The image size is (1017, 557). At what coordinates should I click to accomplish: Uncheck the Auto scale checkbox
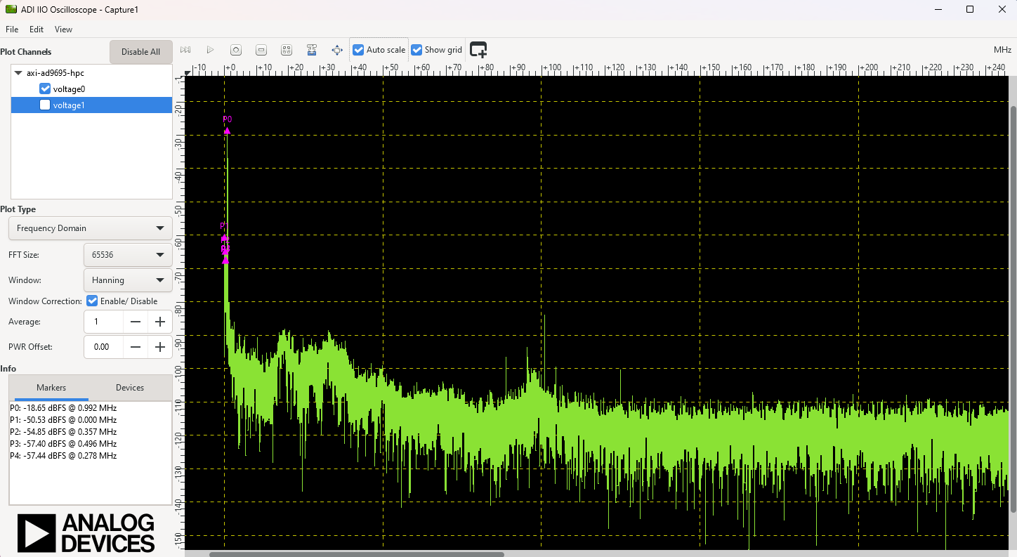[358, 50]
